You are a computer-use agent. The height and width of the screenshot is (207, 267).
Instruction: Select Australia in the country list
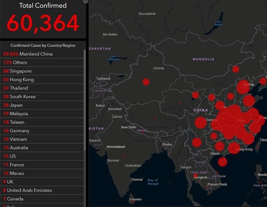point(16,147)
